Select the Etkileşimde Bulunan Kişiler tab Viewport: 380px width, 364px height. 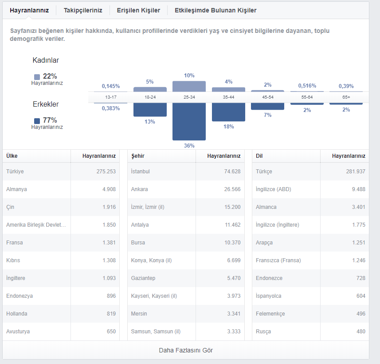tap(215, 11)
